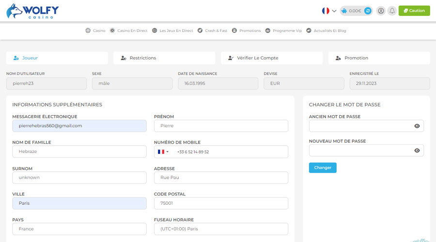Switch to the Restrictions tab
Screen dimensions: 436x242
[x=164, y=58]
